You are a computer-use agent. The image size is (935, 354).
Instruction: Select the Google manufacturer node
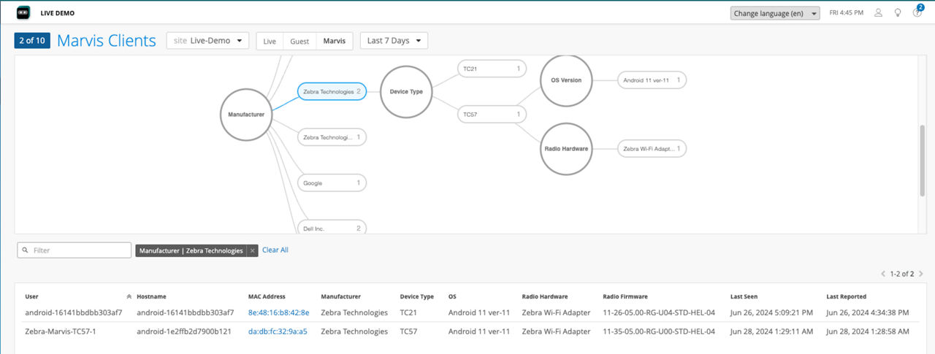(332, 183)
